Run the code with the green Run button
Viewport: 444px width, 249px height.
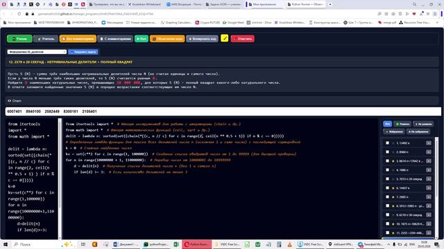click(142, 39)
